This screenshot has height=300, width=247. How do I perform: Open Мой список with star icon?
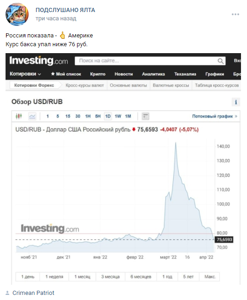coord(66,74)
